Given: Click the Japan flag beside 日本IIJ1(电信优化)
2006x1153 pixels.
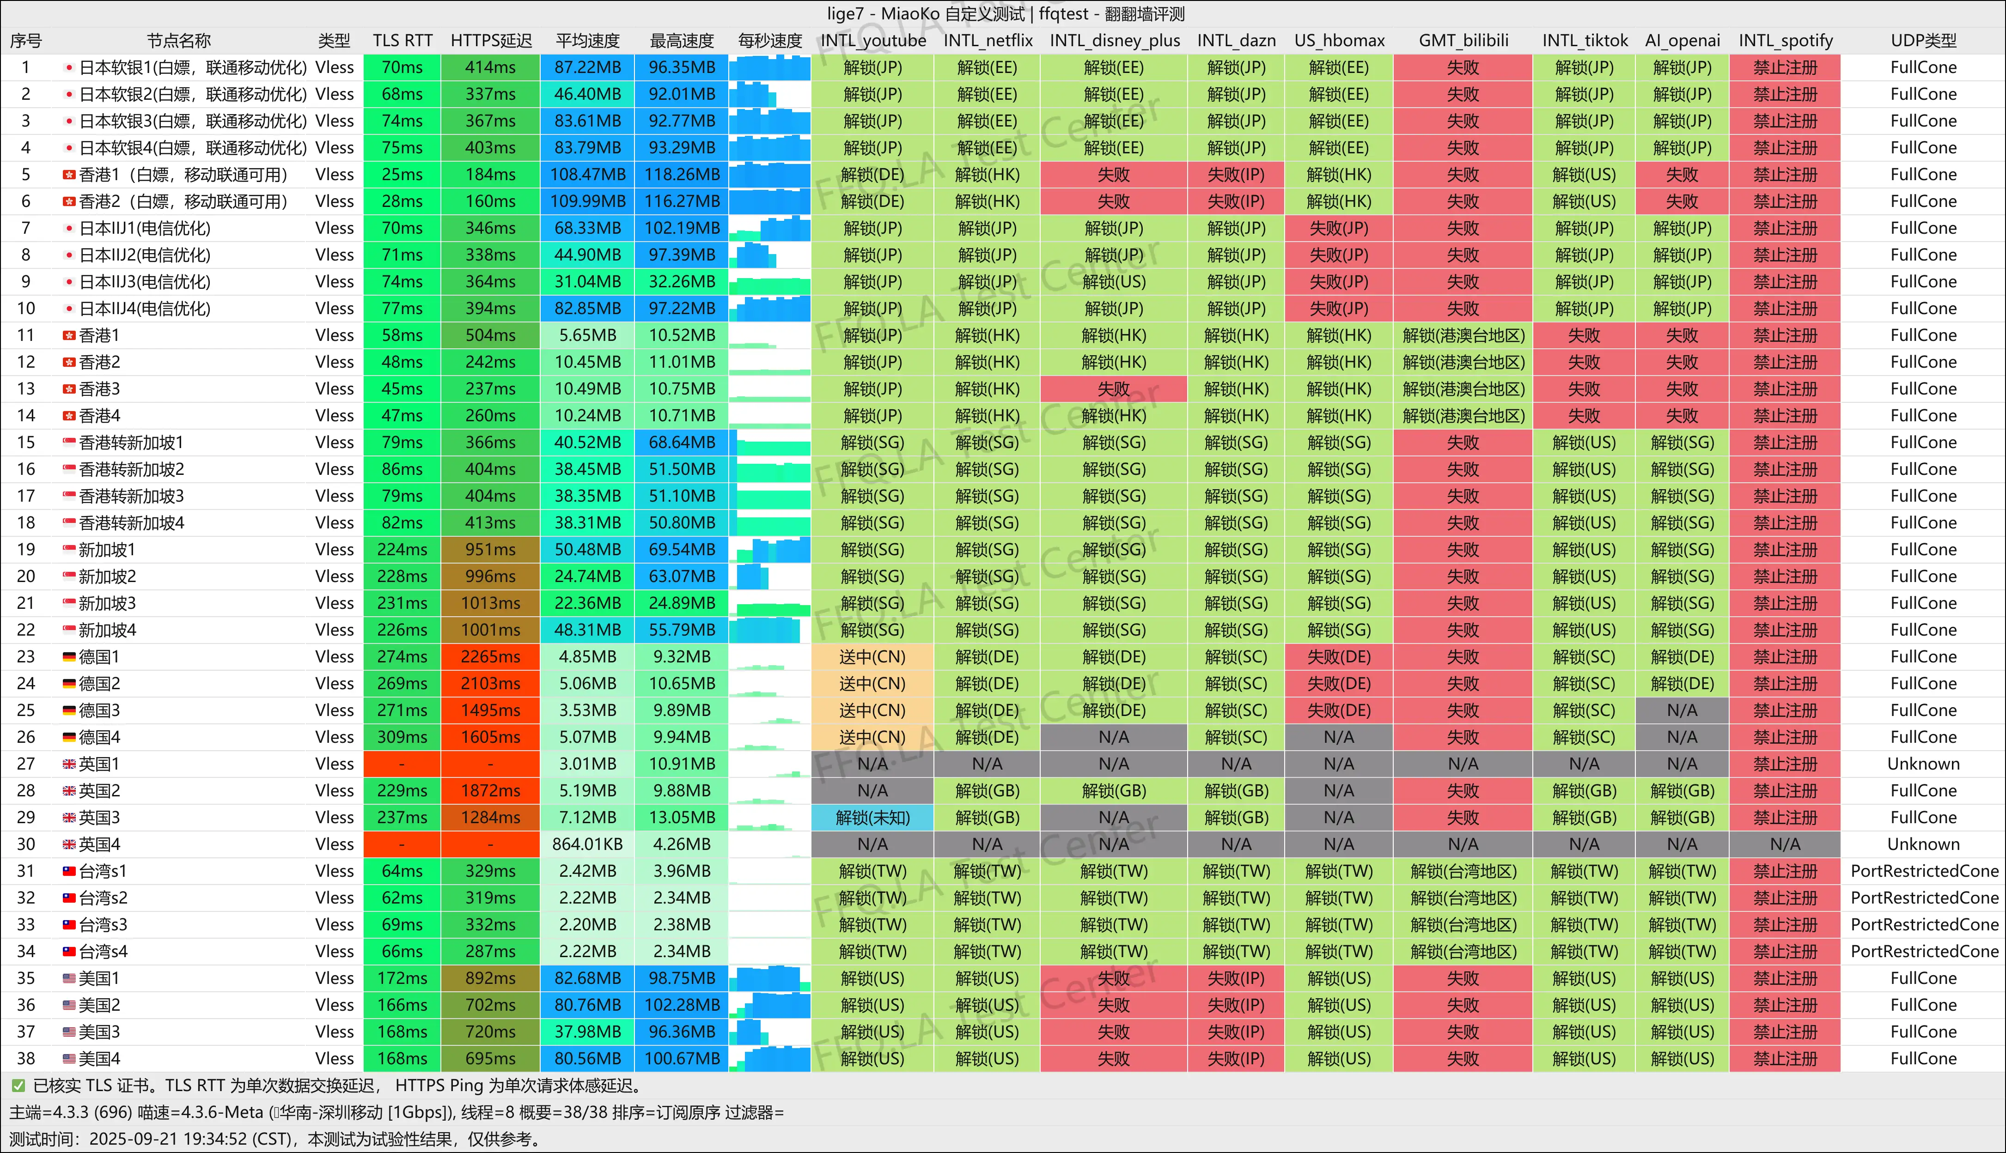Looking at the screenshot, I should point(70,229).
